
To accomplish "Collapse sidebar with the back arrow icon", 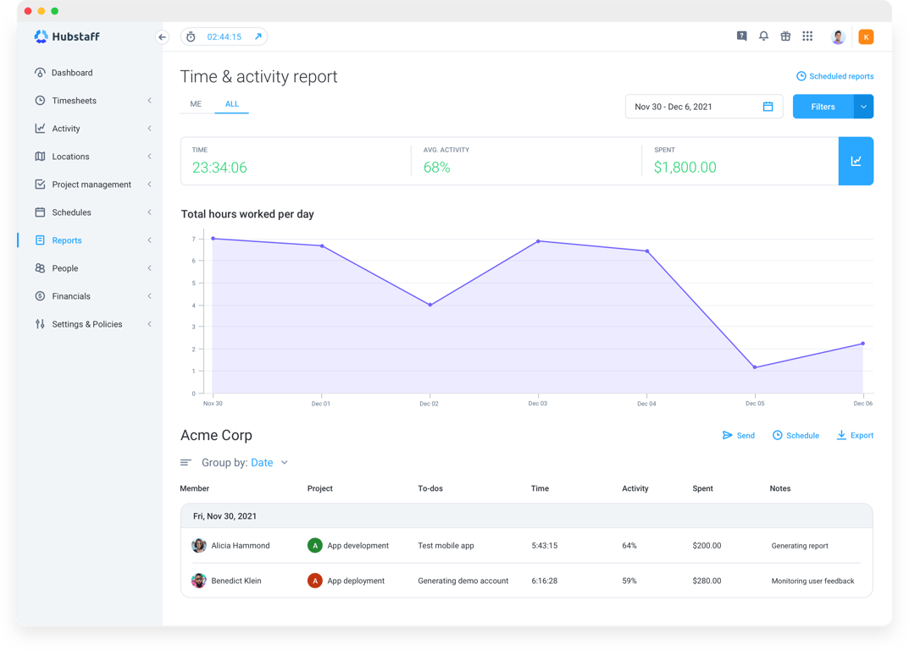I will pyautogui.click(x=163, y=37).
